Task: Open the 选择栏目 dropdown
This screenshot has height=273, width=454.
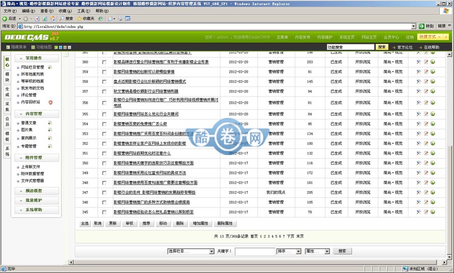Action: pyautogui.click(x=191, y=251)
